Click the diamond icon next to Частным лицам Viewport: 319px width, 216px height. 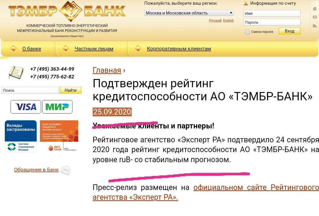point(66,49)
